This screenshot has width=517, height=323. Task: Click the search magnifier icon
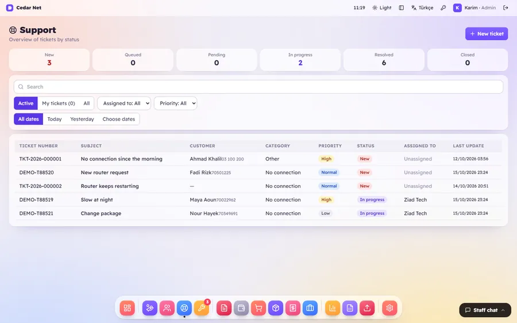(21, 87)
